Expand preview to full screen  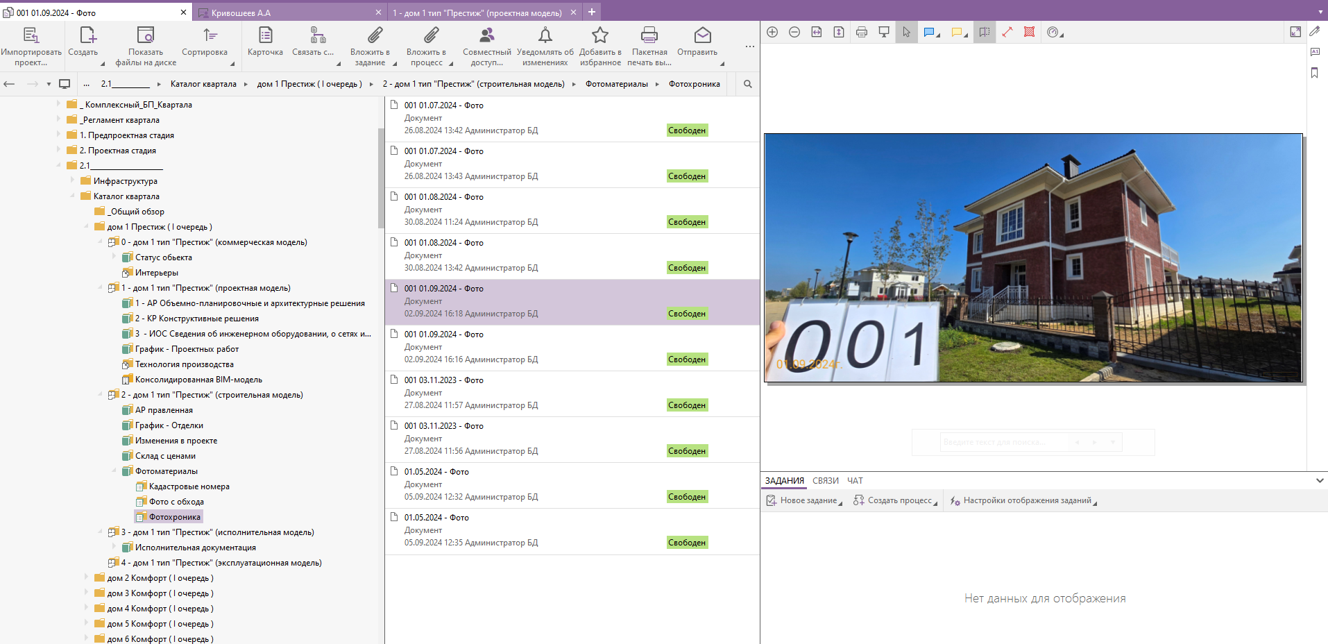coord(1295,32)
